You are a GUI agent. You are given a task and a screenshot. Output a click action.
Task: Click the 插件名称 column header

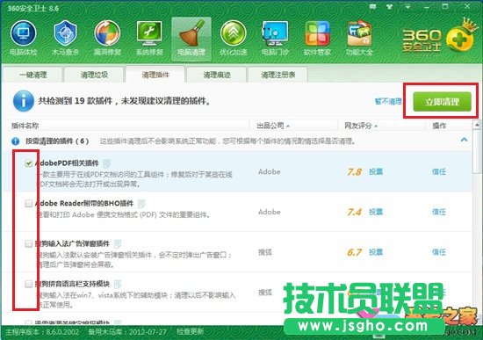coord(25,126)
